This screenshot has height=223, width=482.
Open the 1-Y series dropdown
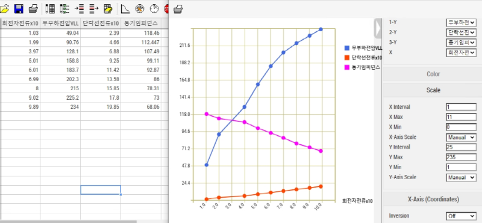click(461, 22)
